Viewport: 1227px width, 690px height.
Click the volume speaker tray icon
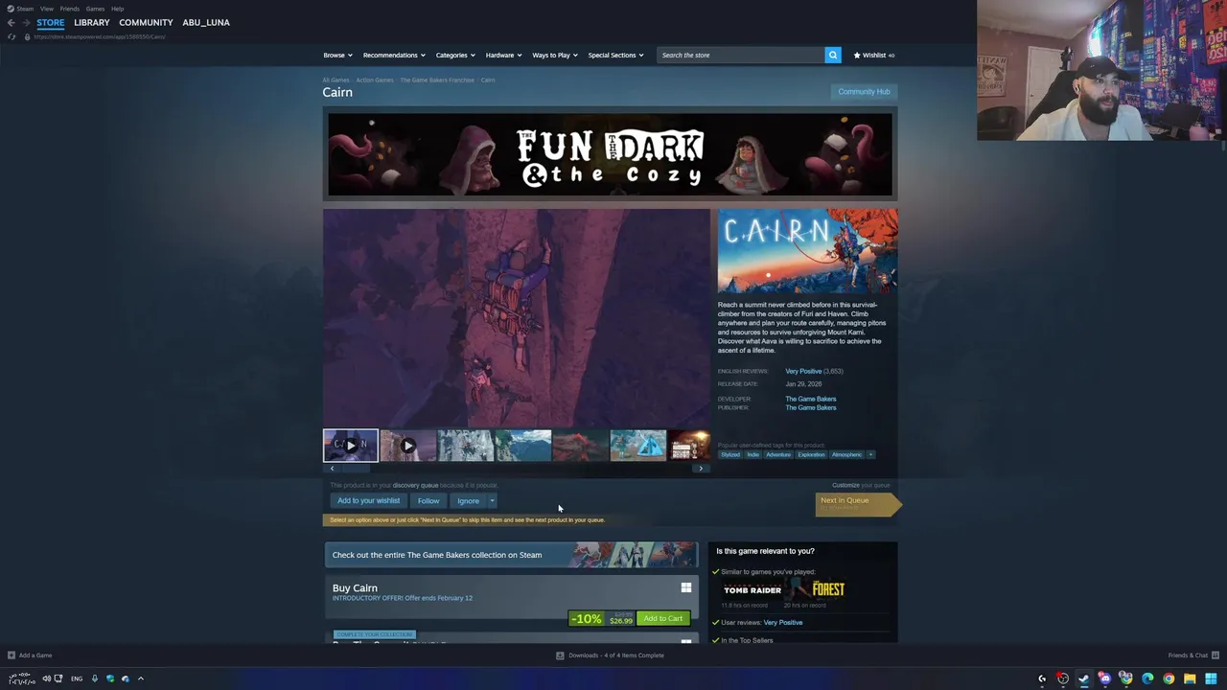pos(46,678)
